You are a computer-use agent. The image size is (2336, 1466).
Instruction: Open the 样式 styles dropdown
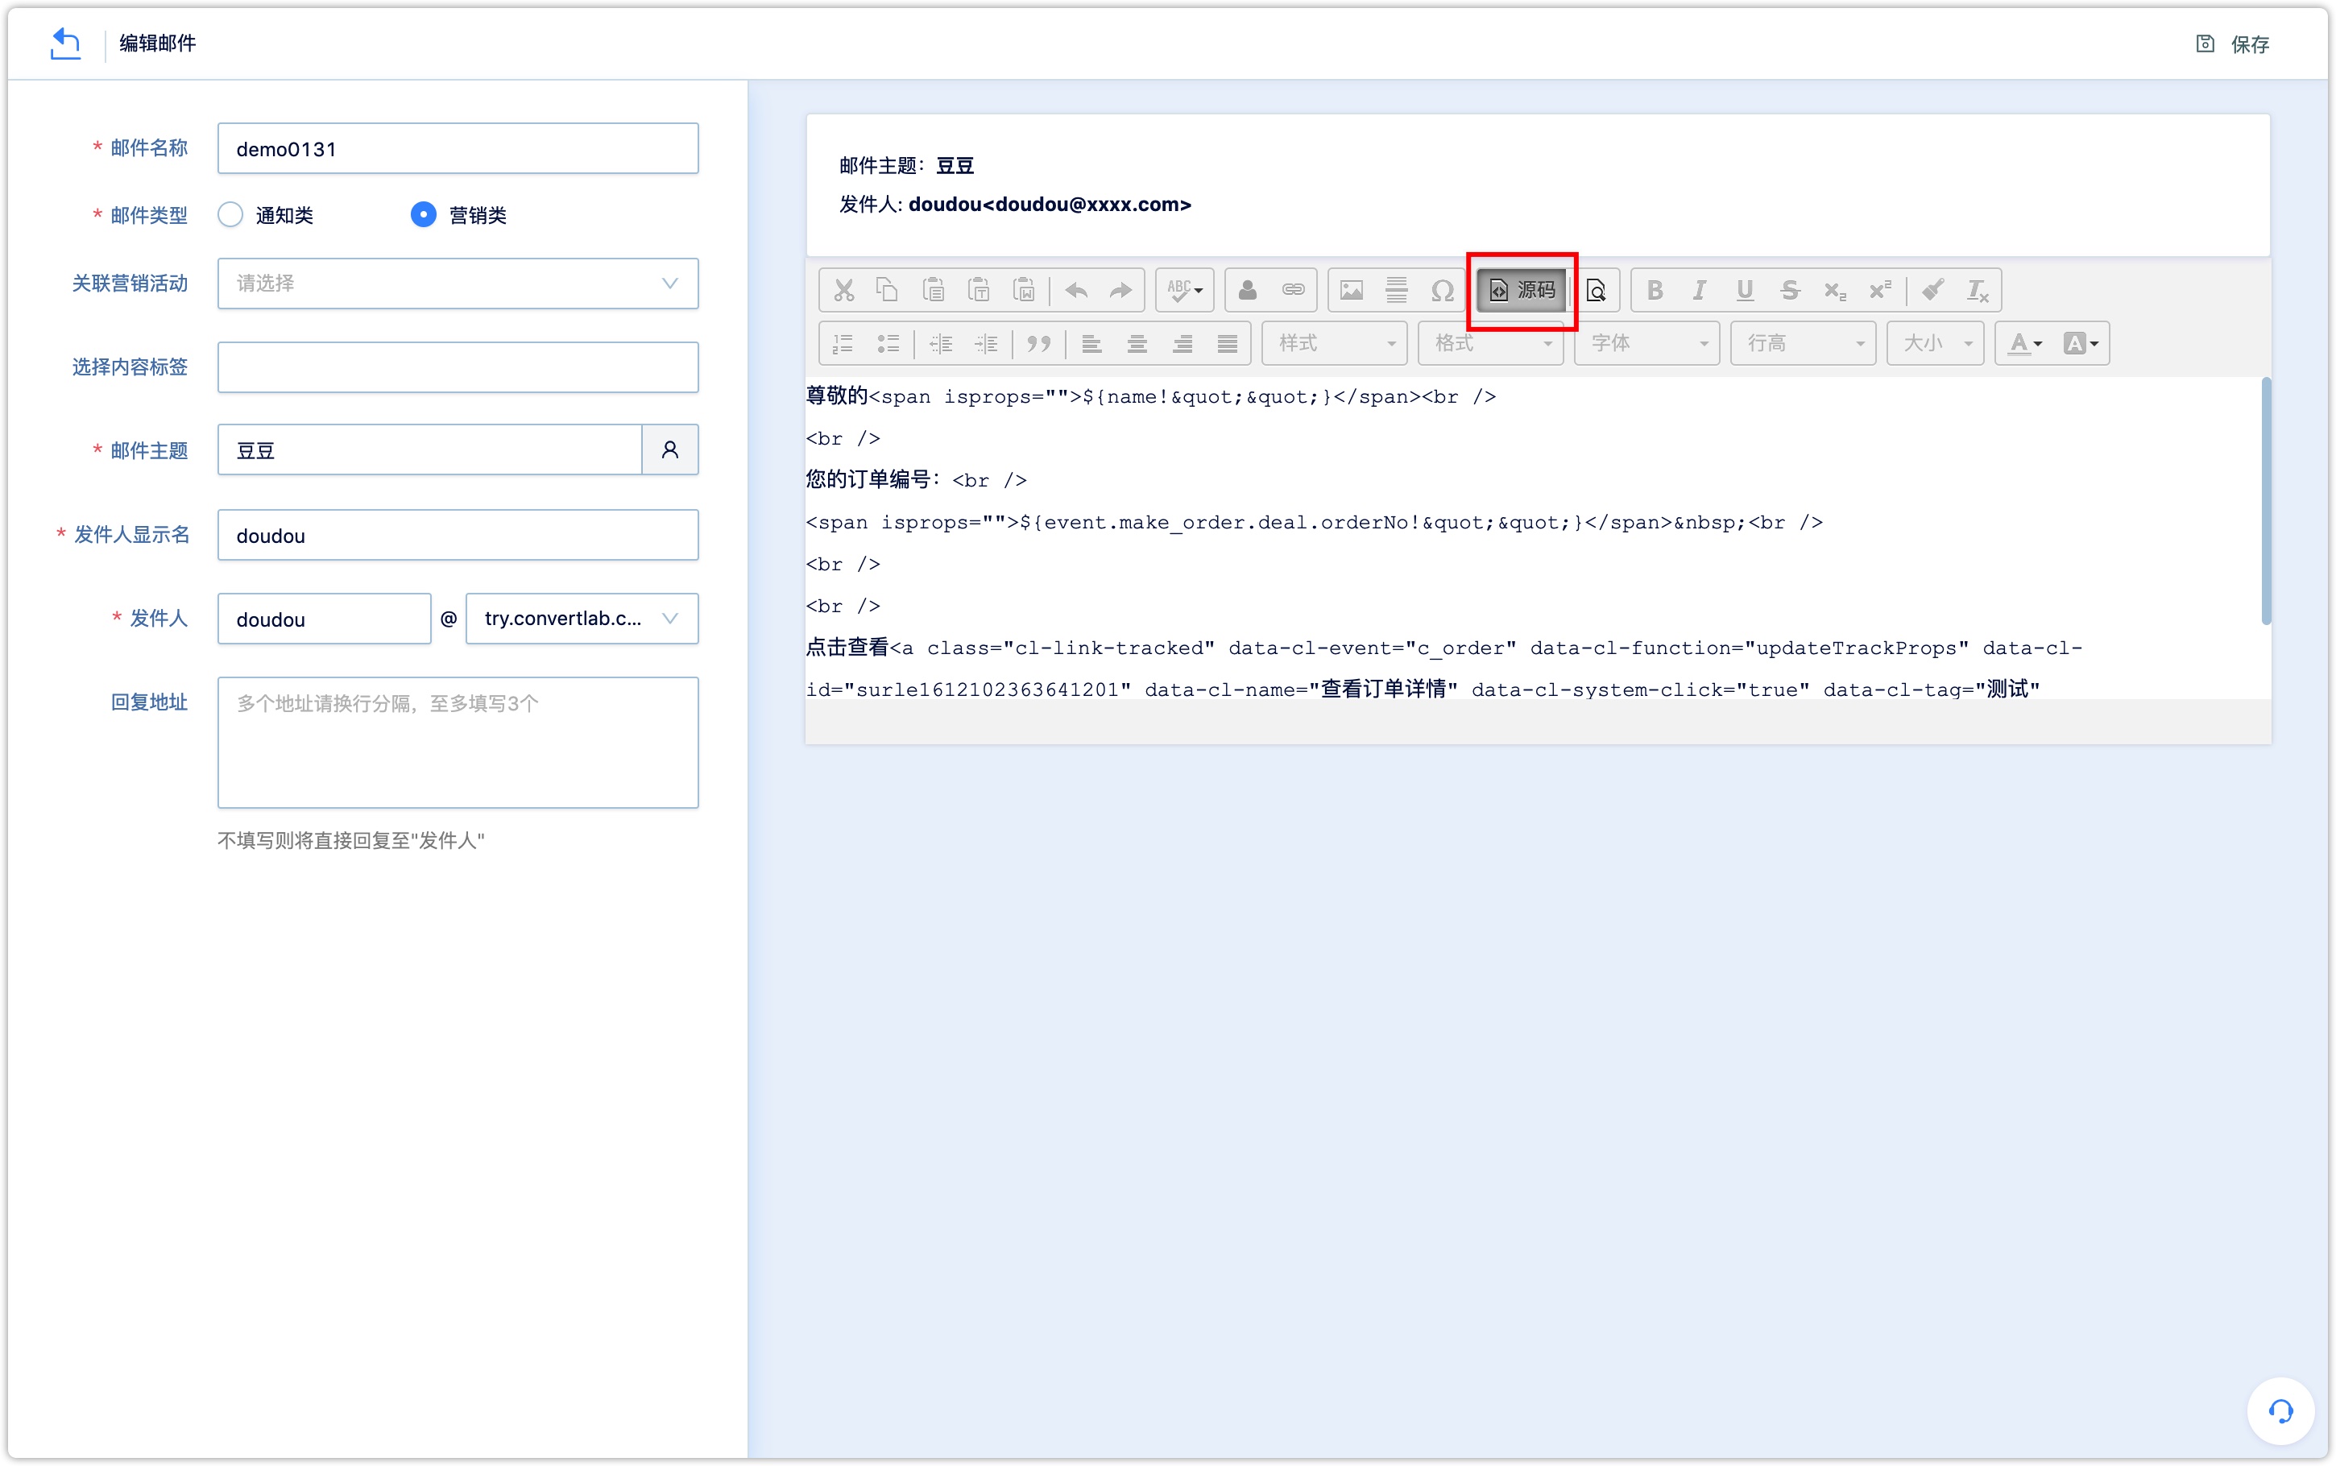(1335, 343)
